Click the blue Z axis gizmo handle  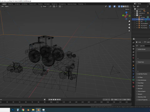pos(126,12)
